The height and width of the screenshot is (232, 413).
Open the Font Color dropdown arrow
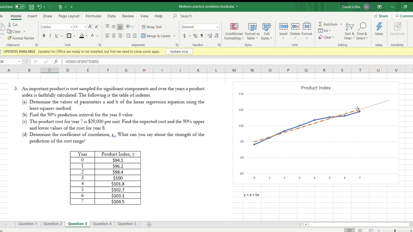pyautogui.click(x=97, y=36)
